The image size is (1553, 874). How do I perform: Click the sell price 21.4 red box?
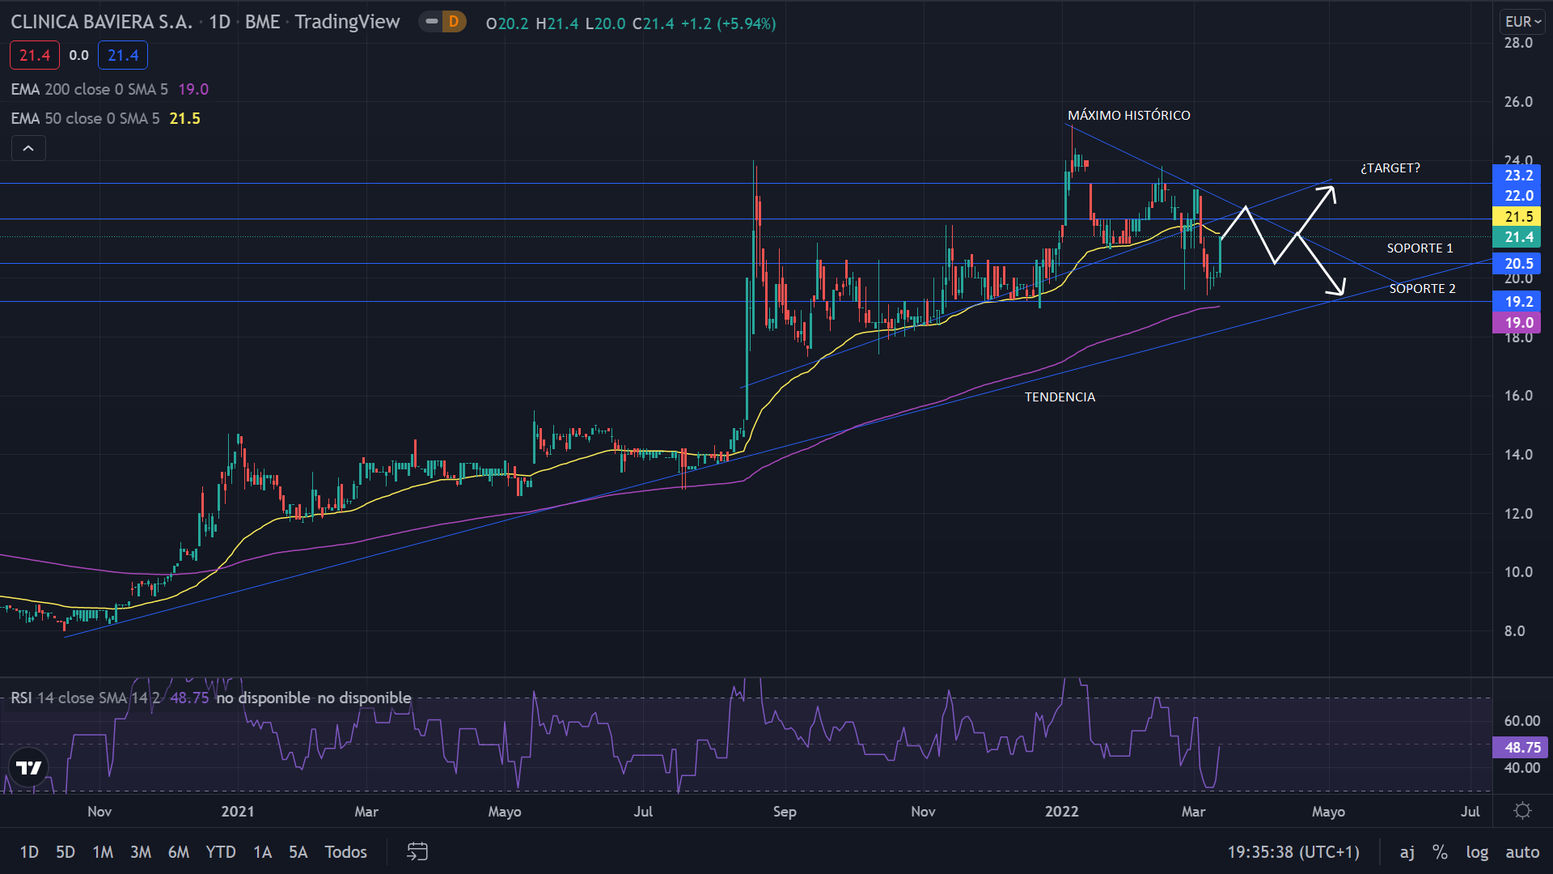click(x=35, y=55)
